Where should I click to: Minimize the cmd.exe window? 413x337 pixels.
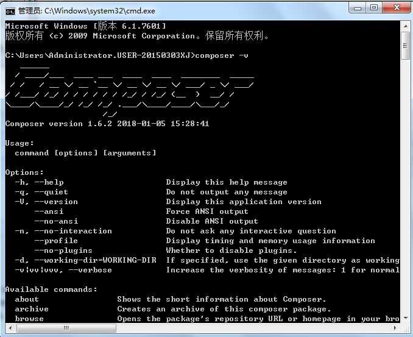(358, 8)
